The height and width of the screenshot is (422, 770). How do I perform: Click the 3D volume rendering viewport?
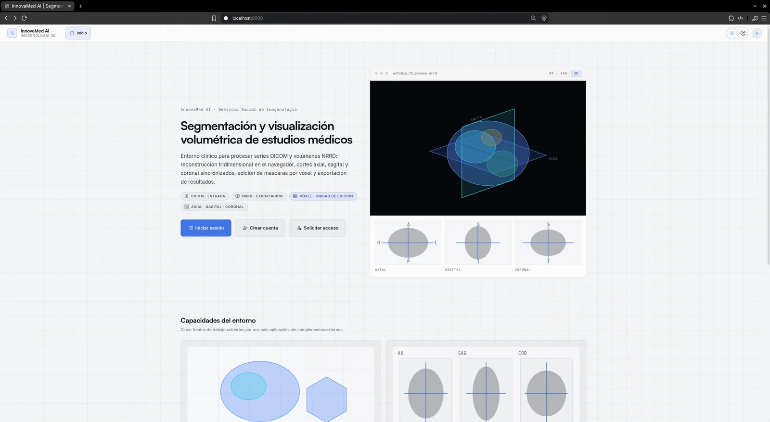click(478, 148)
